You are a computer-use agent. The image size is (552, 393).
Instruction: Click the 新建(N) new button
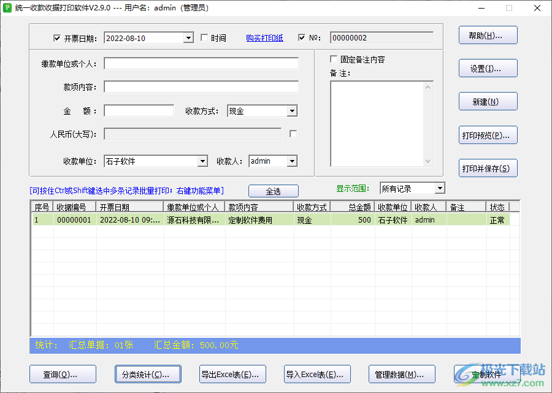[x=488, y=101]
